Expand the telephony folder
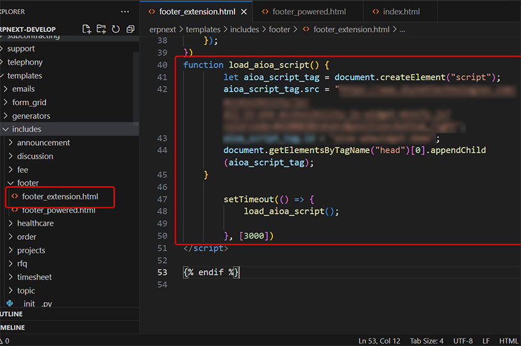 (x=25, y=63)
